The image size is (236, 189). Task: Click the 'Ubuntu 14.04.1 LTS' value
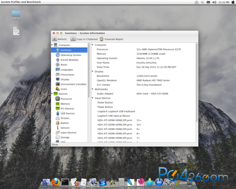coord(148,58)
